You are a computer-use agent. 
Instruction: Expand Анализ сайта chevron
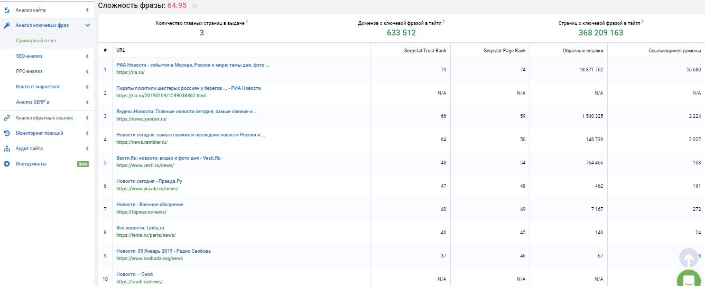tap(87, 10)
